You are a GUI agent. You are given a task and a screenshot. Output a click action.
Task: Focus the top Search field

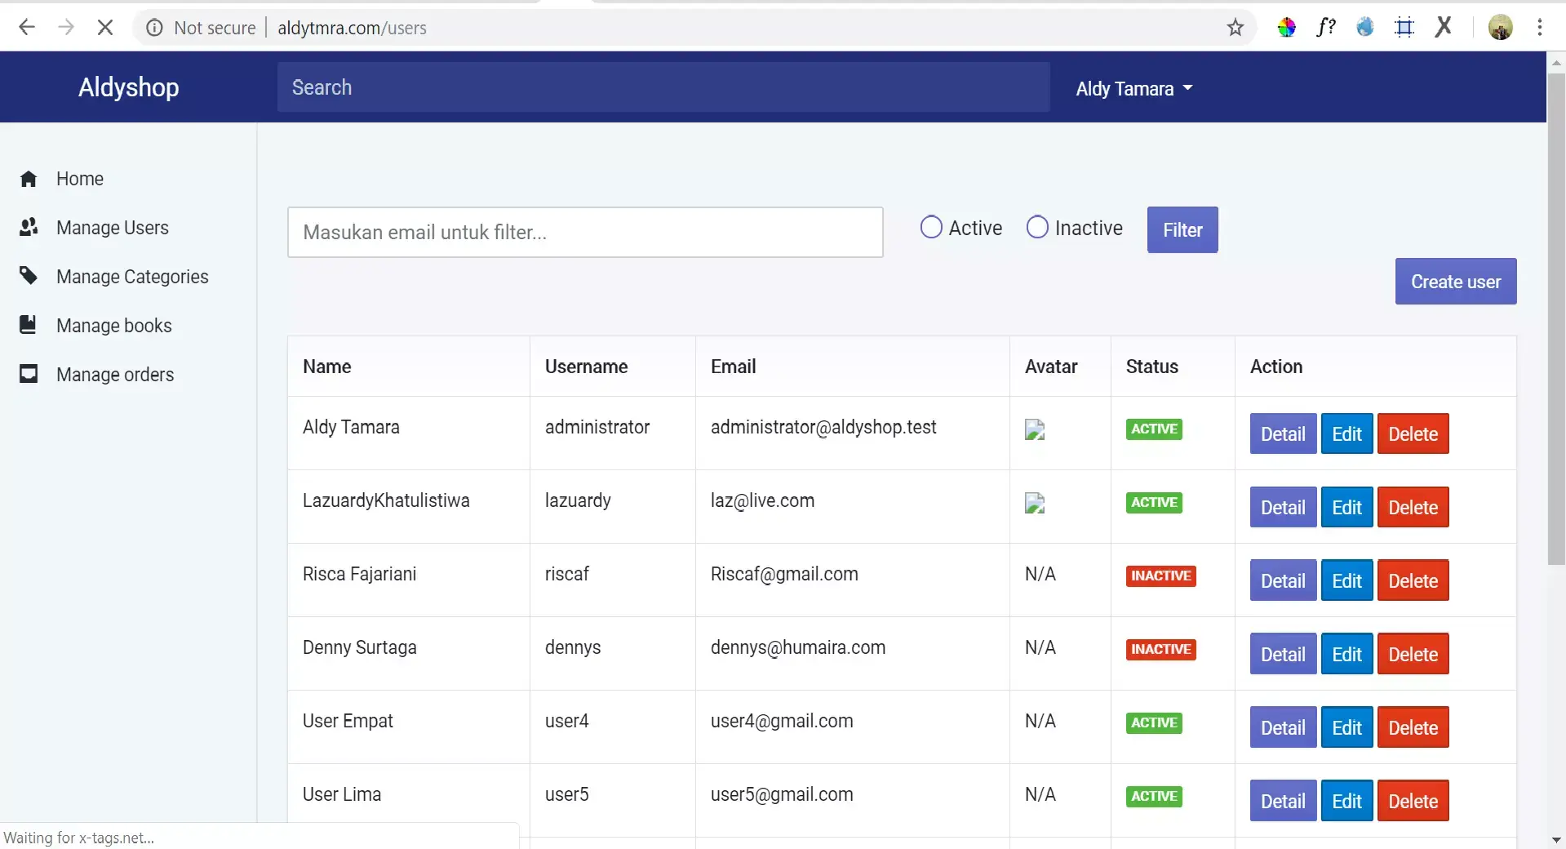[663, 87]
